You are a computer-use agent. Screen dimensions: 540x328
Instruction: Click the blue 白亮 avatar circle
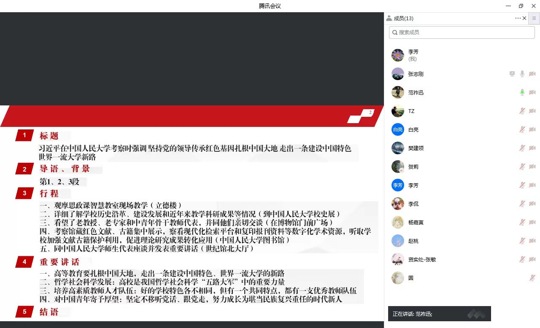click(x=397, y=130)
